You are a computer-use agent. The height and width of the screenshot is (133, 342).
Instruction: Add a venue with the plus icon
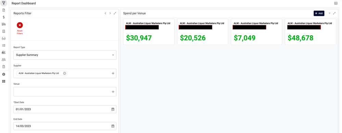[x=113, y=92]
